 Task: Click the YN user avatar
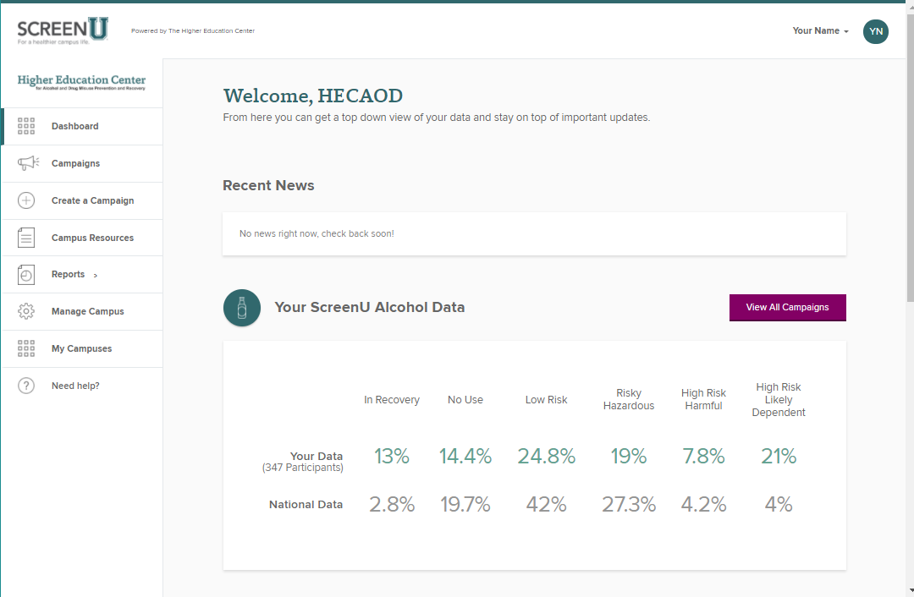click(x=876, y=31)
